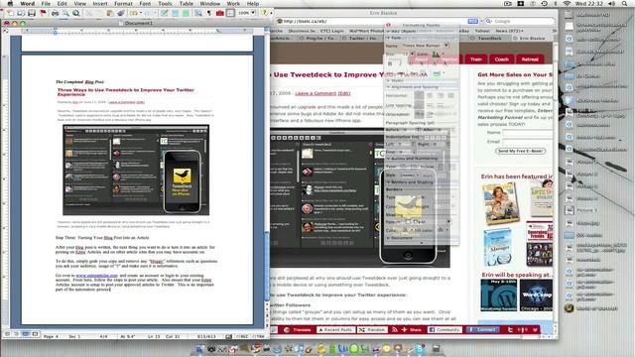Image resolution: width=635 pixels, height=357 pixels.
Task: Click the volume icon in the menu bar
Action: pyautogui.click(x=612, y=3)
